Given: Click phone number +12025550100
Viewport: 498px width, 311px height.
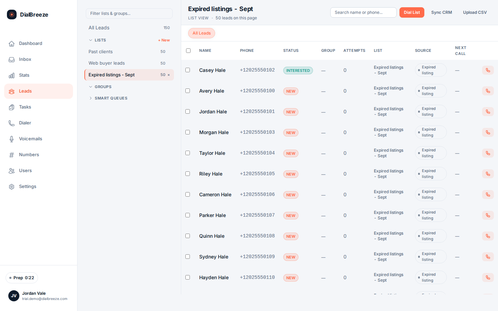Looking at the screenshot, I should click(257, 91).
